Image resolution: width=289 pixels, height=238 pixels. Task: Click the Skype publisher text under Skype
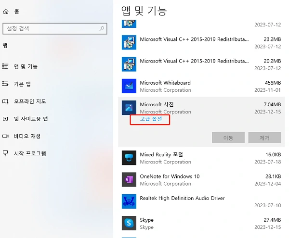(146, 227)
